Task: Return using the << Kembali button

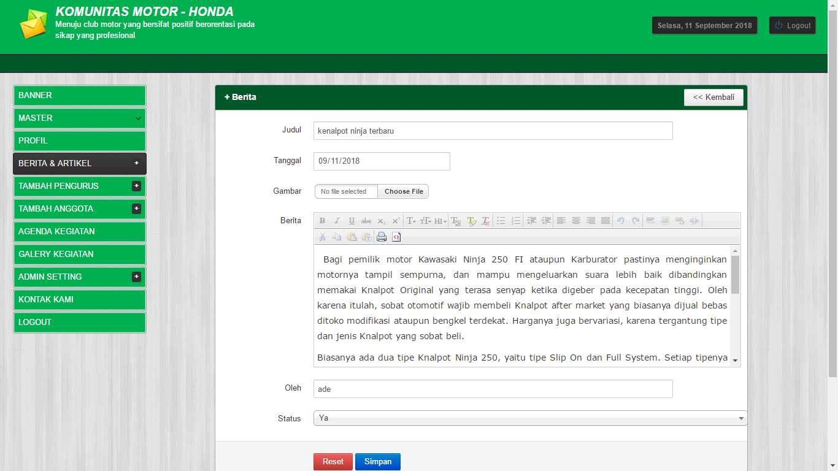Action: 713,98
